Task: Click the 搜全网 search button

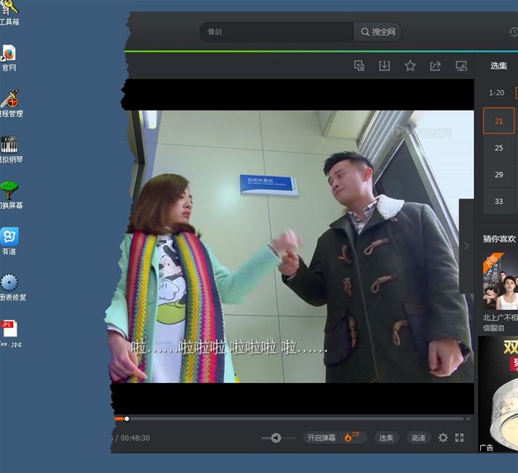Action: pyautogui.click(x=378, y=32)
